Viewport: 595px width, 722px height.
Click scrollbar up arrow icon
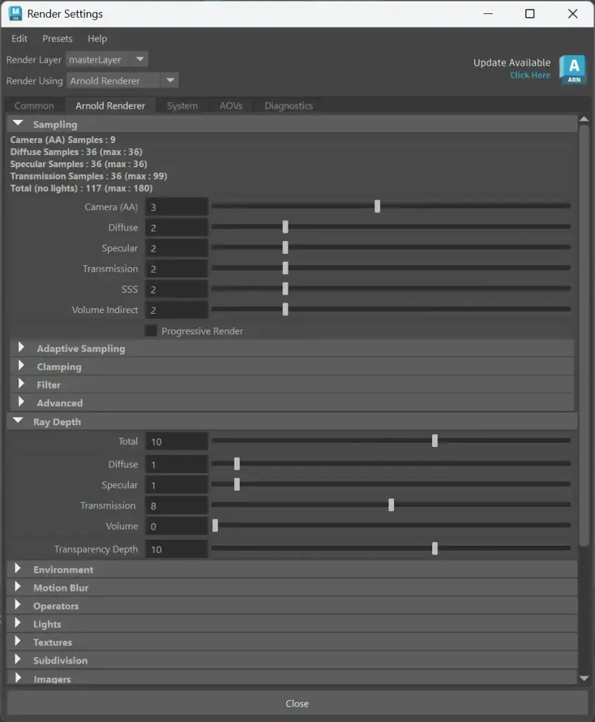pyautogui.click(x=584, y=119)
